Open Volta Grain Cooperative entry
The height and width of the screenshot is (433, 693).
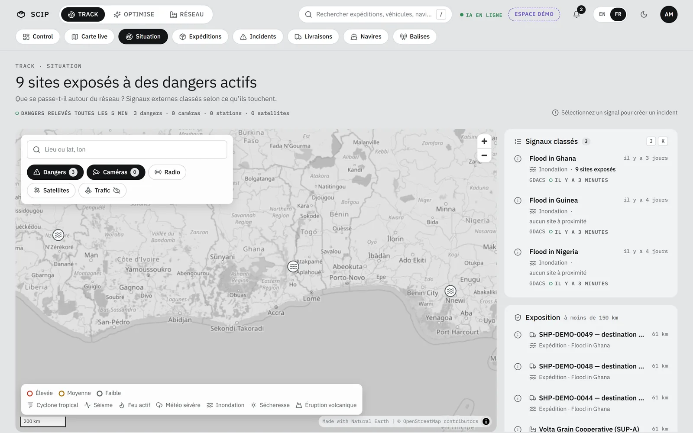[591, 429]
